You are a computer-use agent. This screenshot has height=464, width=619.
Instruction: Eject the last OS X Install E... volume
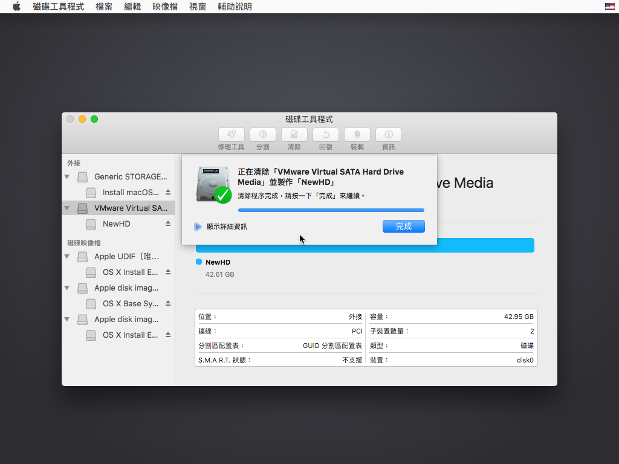[x=168, y=335]
